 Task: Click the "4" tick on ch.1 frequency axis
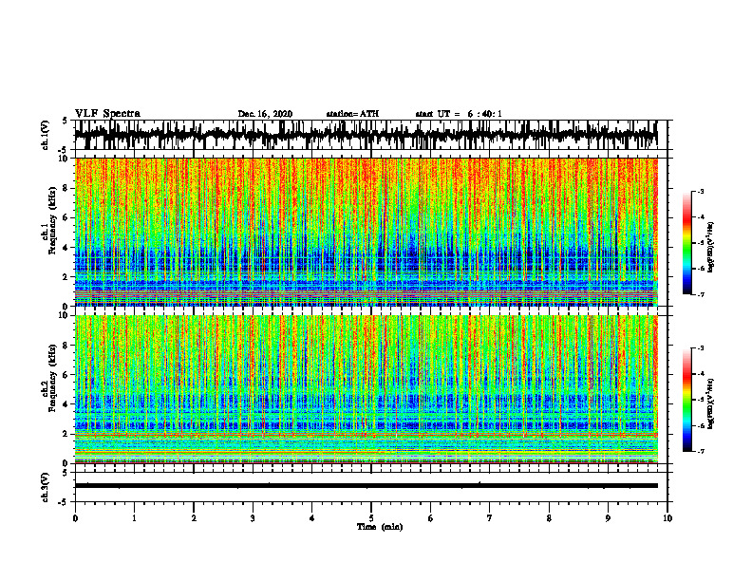(x=66, y=248)
